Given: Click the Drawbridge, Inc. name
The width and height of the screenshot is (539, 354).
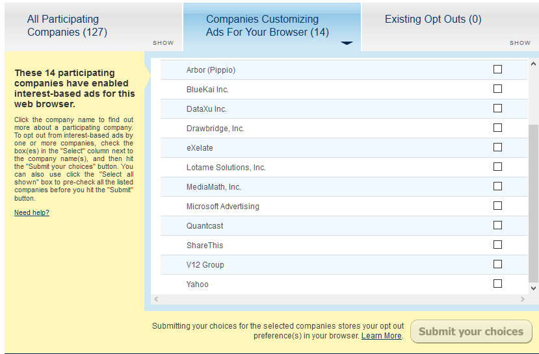Looking at the screenshot, I should coord(215,129).
